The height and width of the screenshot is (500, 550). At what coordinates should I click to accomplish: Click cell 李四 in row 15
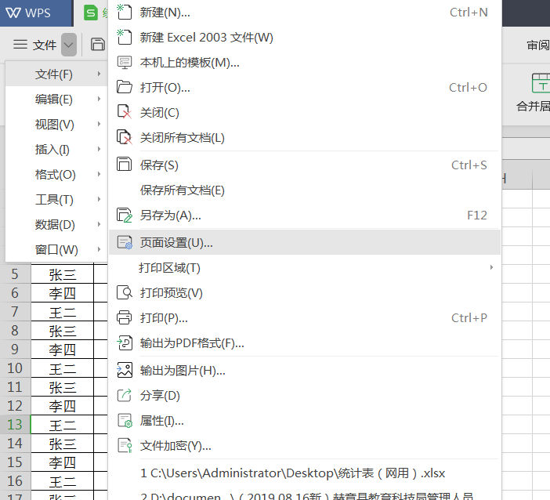[63, 462]
